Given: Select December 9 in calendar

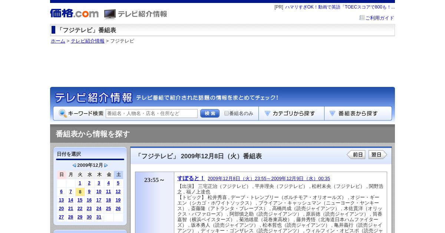Looking at the screenshot, I should pos(89,192).
